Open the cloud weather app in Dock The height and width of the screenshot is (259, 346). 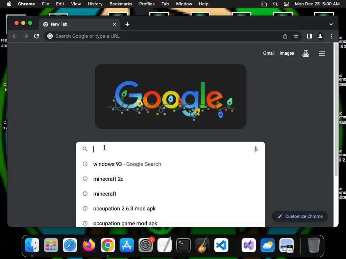[268, 245]
